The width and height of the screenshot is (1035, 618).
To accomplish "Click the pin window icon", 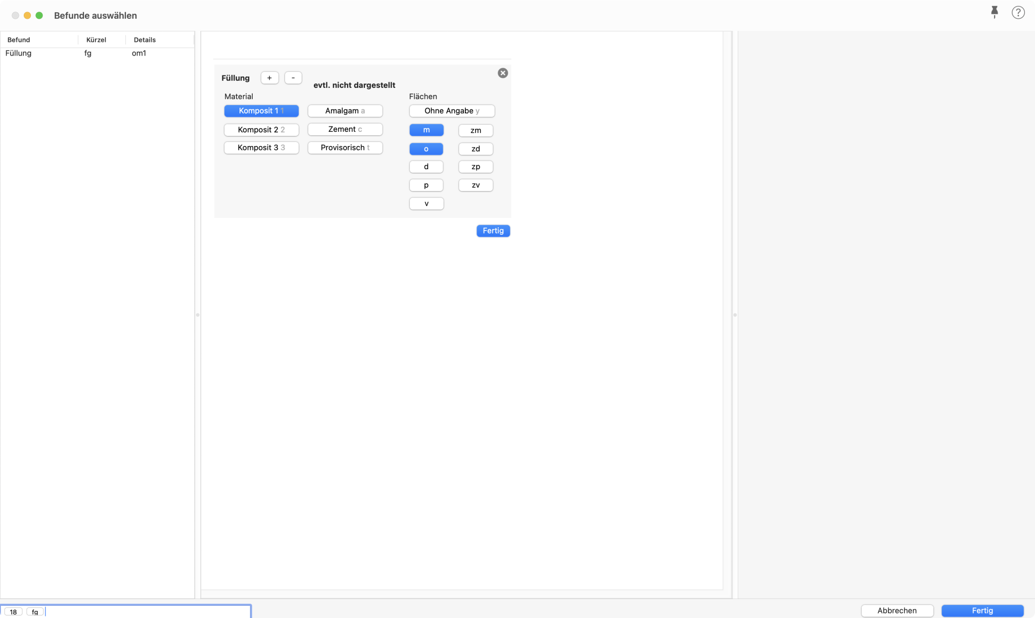I will pyautogui.click(x=994, y=12).
